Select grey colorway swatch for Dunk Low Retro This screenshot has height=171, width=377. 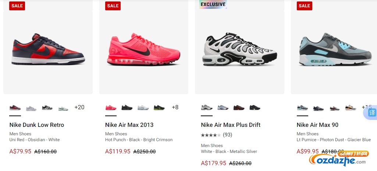31,108
